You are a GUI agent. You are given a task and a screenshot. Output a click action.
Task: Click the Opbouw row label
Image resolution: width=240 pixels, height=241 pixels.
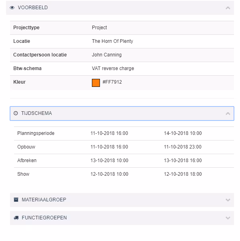point(26,147)
